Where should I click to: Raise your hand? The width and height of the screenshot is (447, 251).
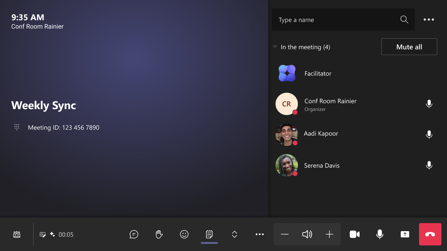(x=159, y=234)
